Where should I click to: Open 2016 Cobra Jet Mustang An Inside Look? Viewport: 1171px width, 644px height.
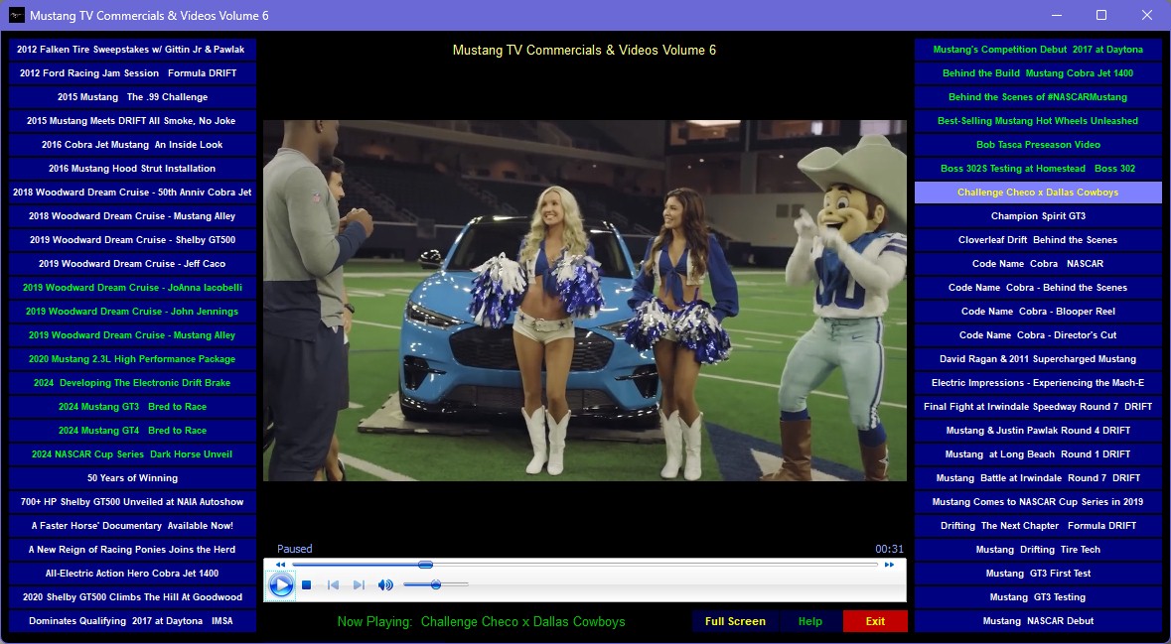pos(132,145)
